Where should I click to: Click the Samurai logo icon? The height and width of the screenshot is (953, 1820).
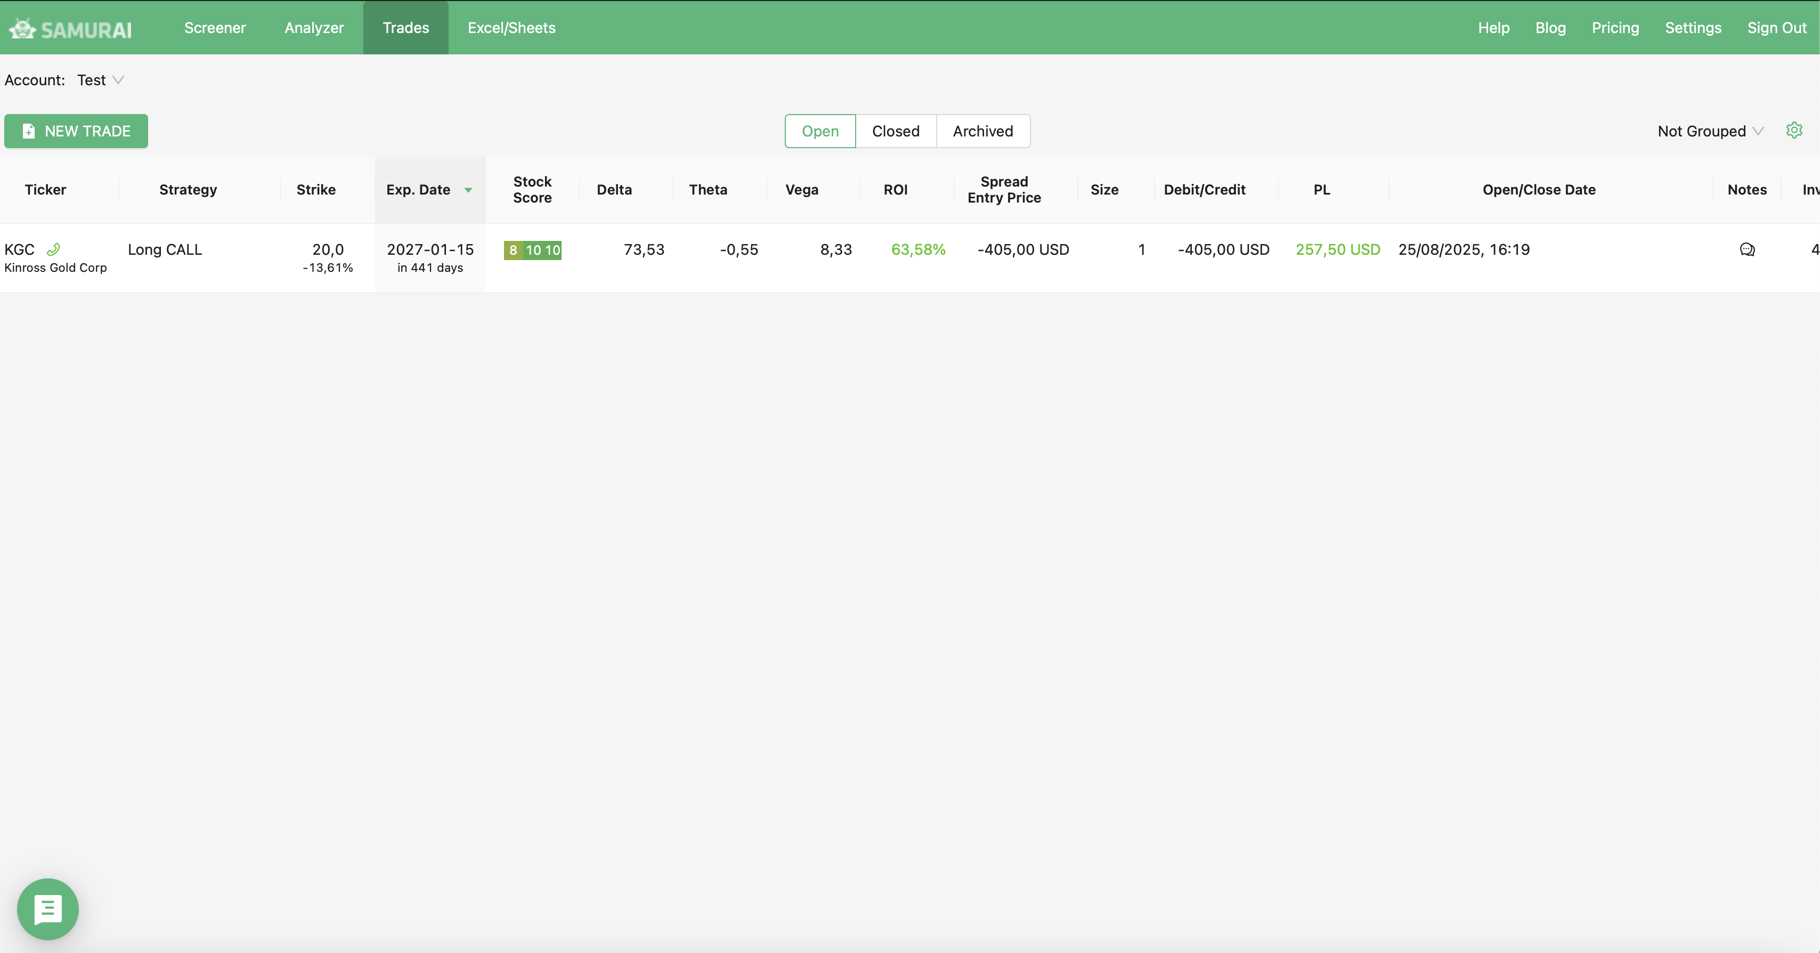pos(22,28)
